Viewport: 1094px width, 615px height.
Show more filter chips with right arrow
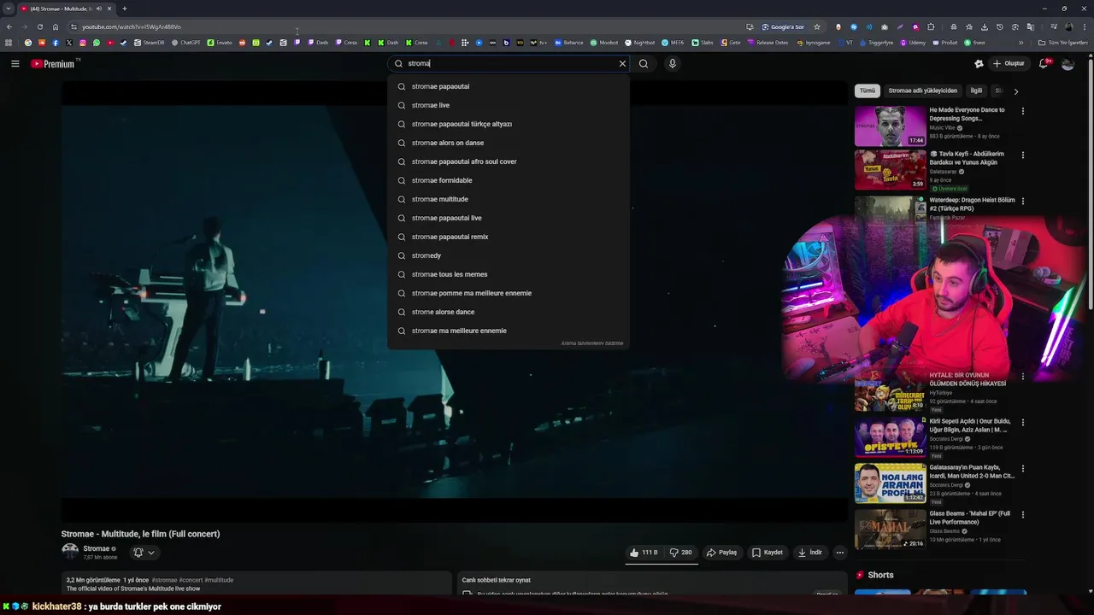coord(1015,91)
